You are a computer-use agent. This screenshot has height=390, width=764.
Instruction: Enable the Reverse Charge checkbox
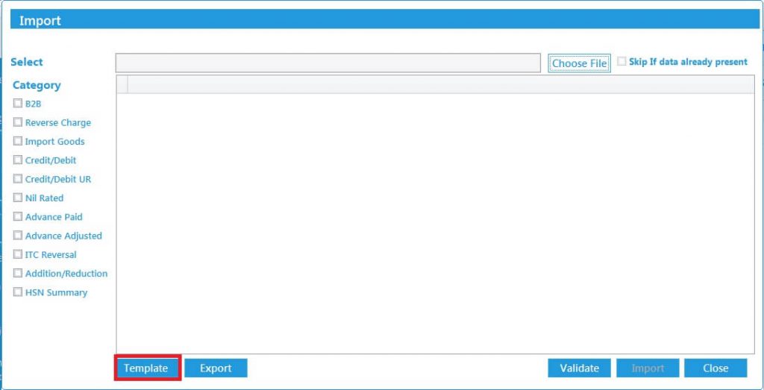click(18, 122)
